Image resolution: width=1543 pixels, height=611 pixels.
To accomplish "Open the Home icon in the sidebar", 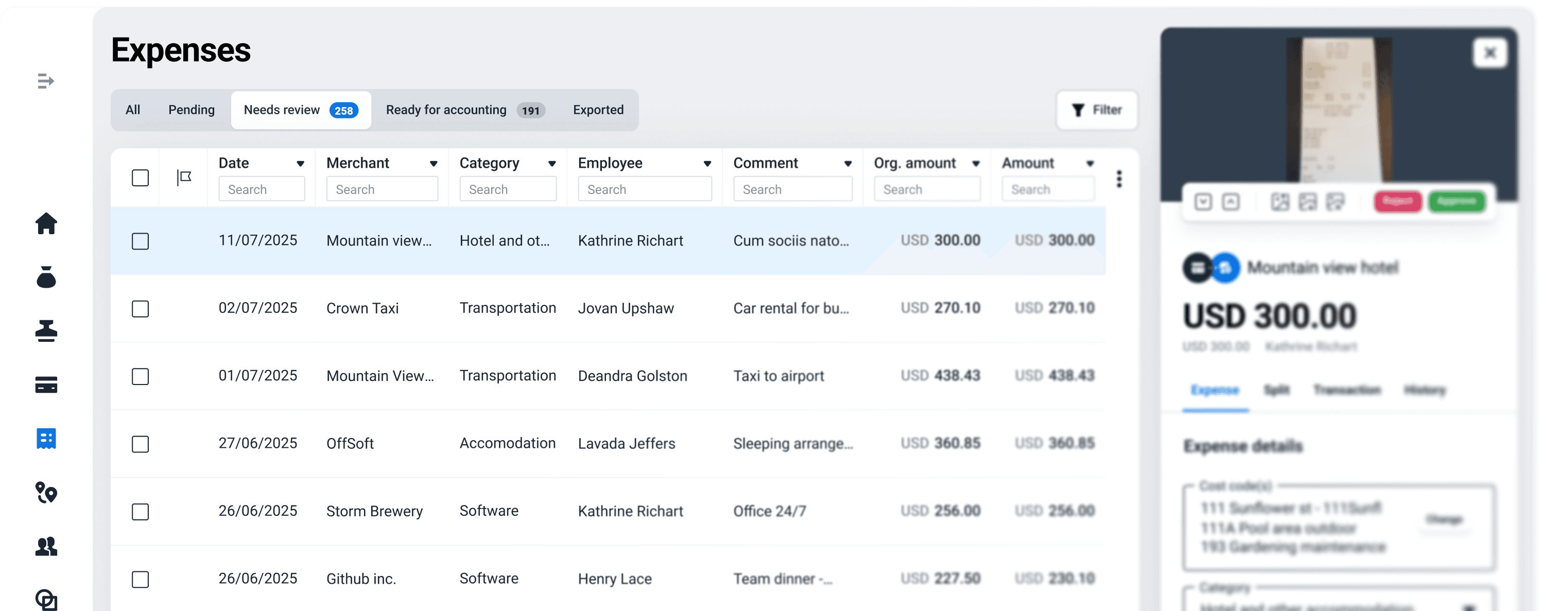I will pyautogui.click(x=46, y=223).
